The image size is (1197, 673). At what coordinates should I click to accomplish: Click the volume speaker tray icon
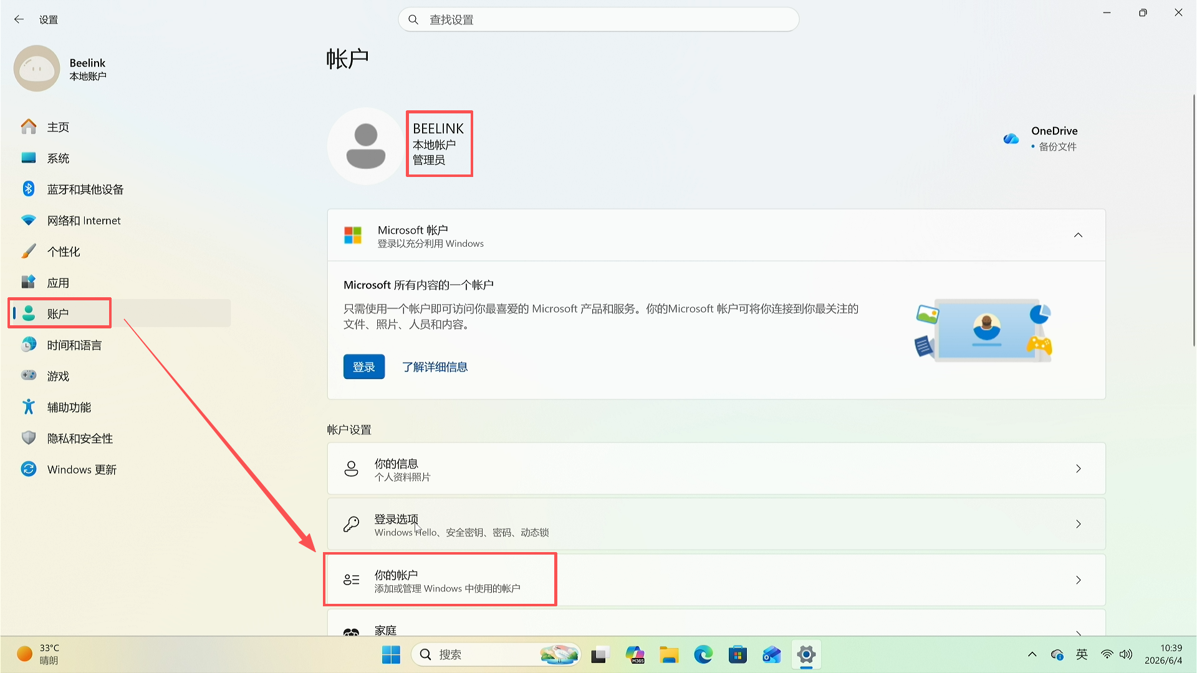1126,654
